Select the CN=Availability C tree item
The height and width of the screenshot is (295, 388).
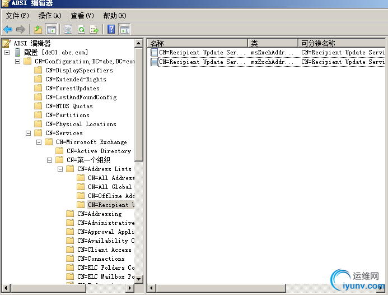(x=106, y=241)
